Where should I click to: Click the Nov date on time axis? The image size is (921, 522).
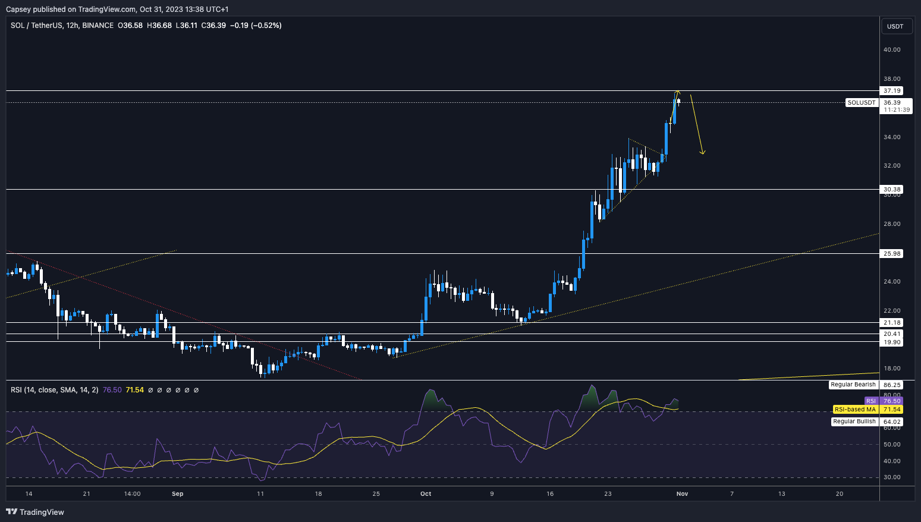click(682, 493)
